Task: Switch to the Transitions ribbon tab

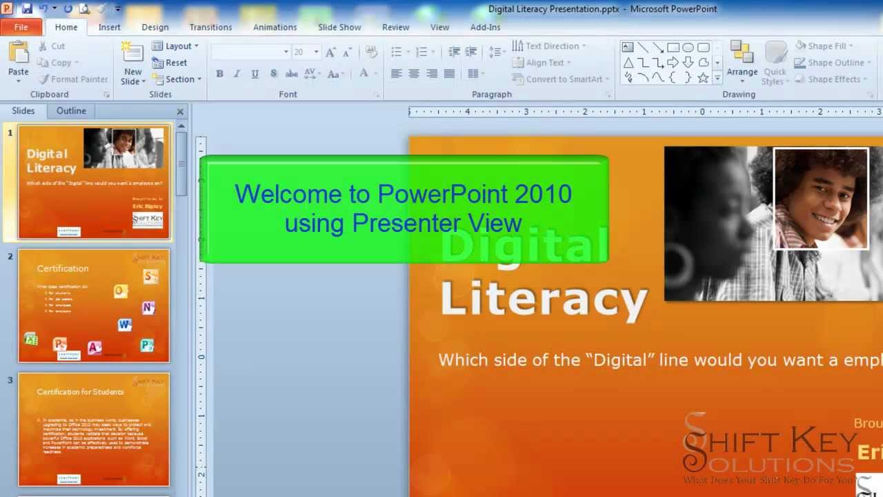Action: (x=210, y=27)
